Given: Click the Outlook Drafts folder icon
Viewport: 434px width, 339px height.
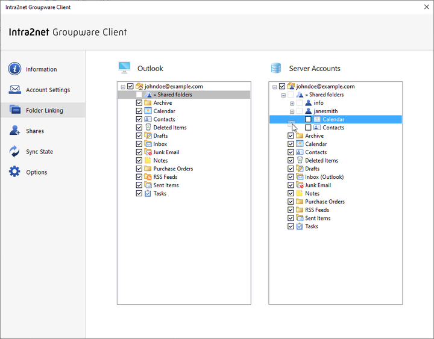Looking at the screenshot, I should click(x=148, y=135).
